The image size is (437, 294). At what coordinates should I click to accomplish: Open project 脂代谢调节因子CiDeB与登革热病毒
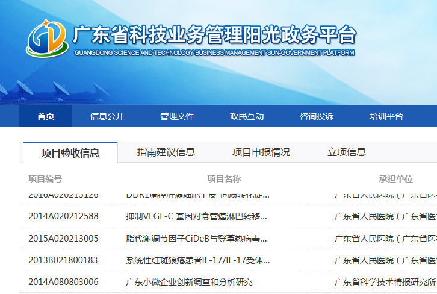coord(196,238)
